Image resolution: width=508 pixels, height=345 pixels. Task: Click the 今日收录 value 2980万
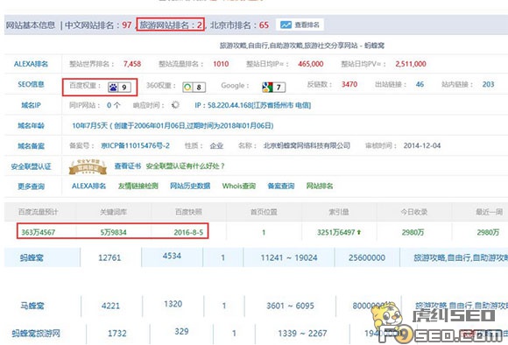413,232
